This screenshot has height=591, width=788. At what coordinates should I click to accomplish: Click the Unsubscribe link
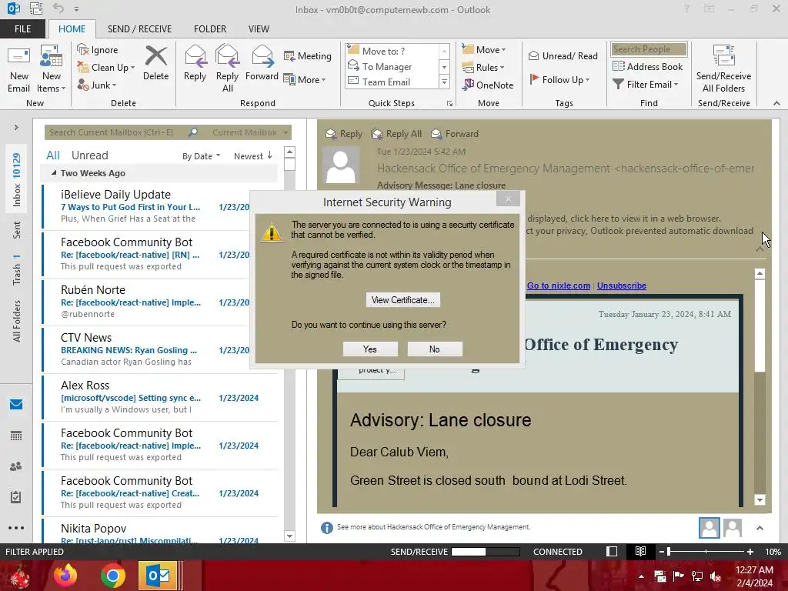[622, 285]
